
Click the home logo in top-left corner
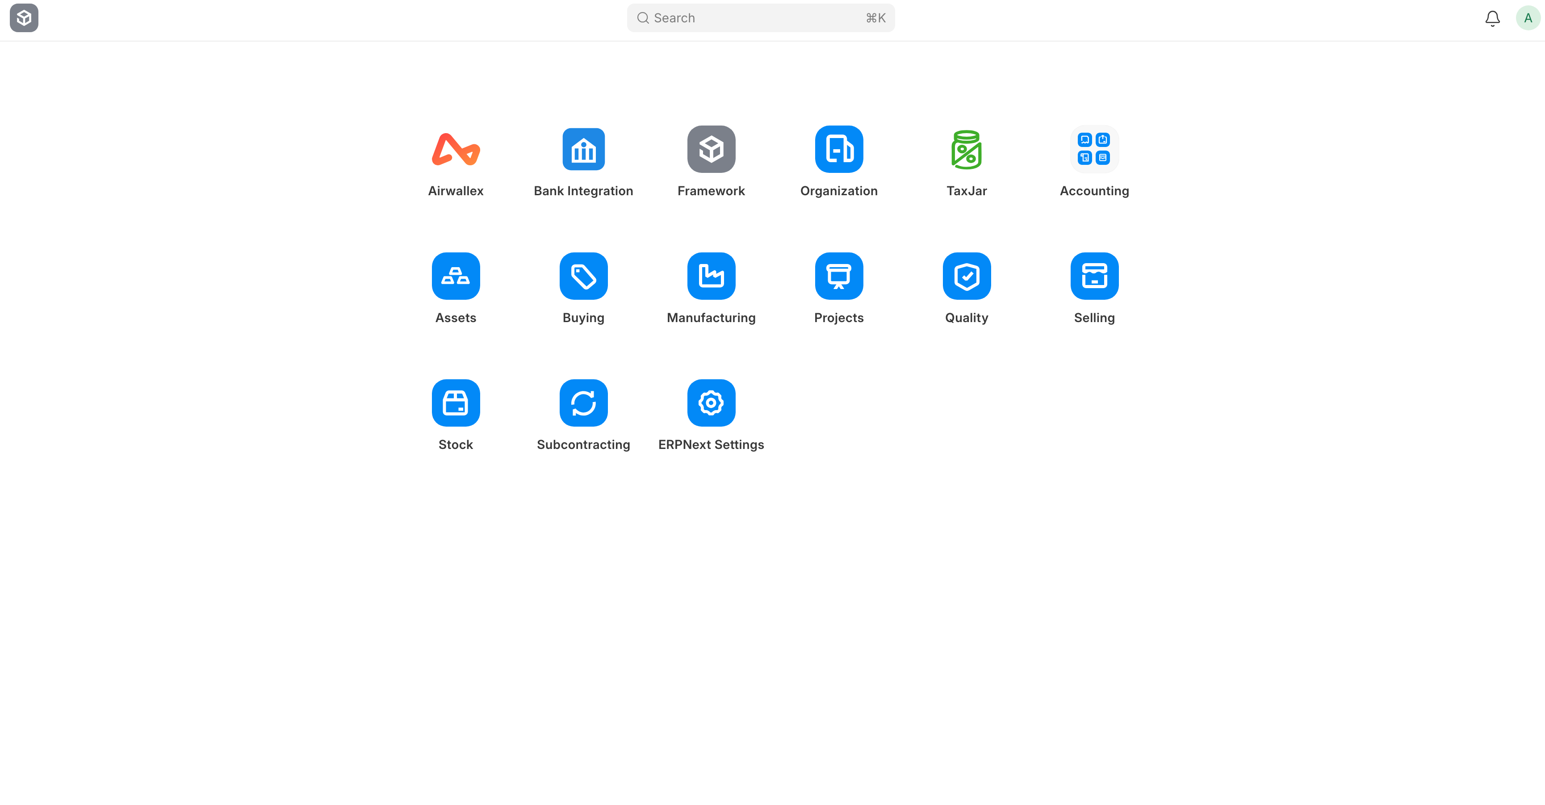(24, 18)
